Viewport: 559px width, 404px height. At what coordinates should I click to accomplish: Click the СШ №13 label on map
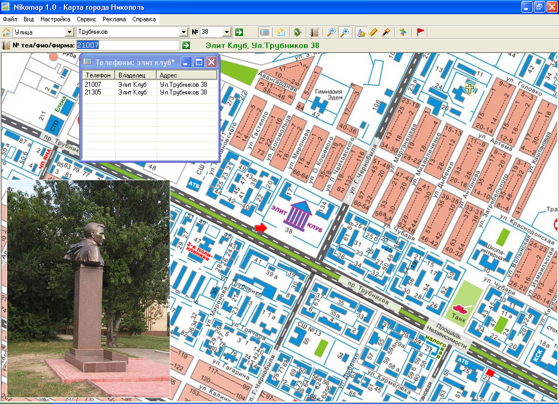pyautogui.click(x=310, y=329)
